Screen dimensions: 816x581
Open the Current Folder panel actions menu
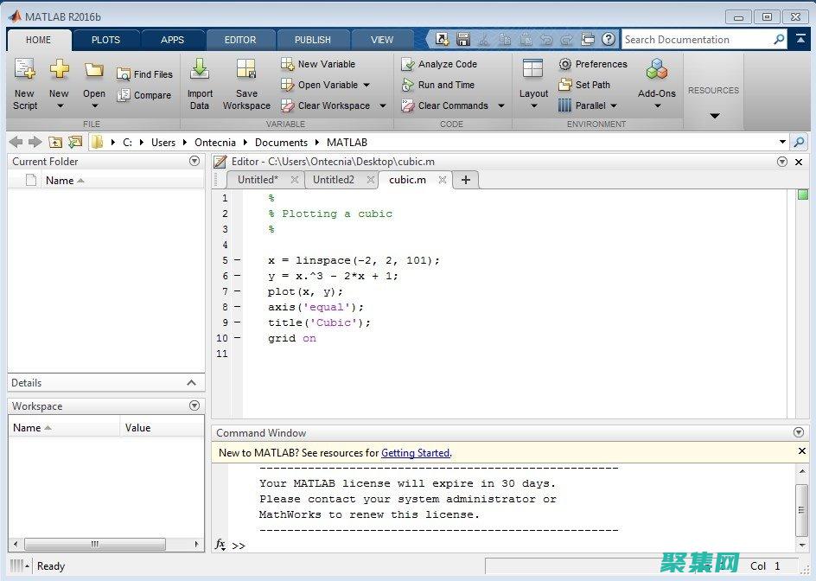pos(194,161)
